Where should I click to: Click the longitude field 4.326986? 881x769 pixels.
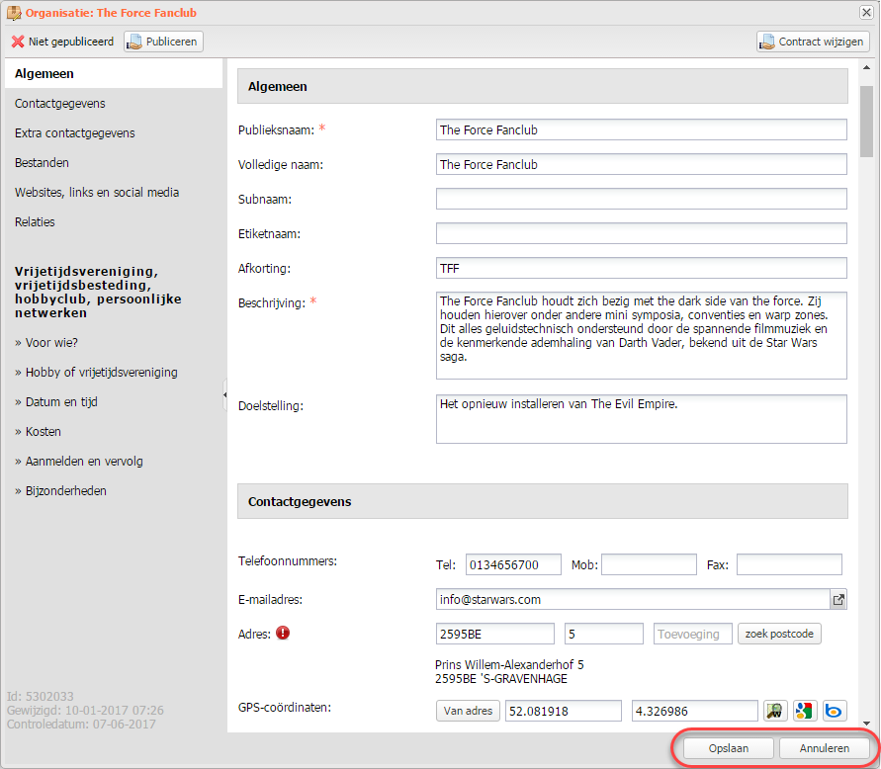tap(695, 711)
